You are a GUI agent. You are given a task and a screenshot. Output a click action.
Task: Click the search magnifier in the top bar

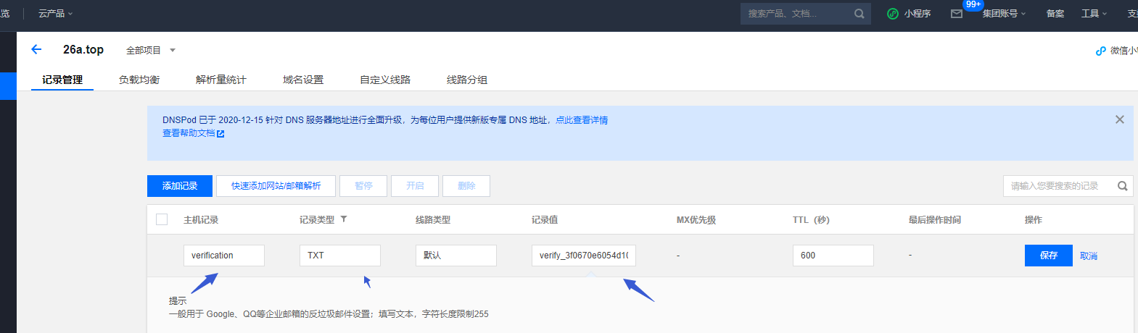tap(859, 14)
